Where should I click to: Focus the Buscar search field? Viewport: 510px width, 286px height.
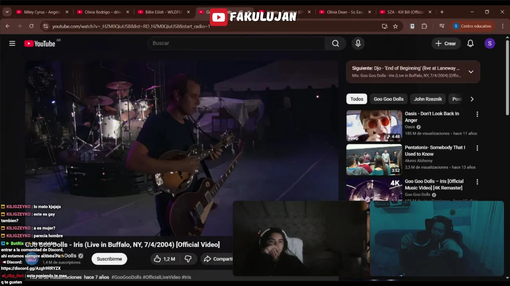pyautogui.click(x=236, y=43)
